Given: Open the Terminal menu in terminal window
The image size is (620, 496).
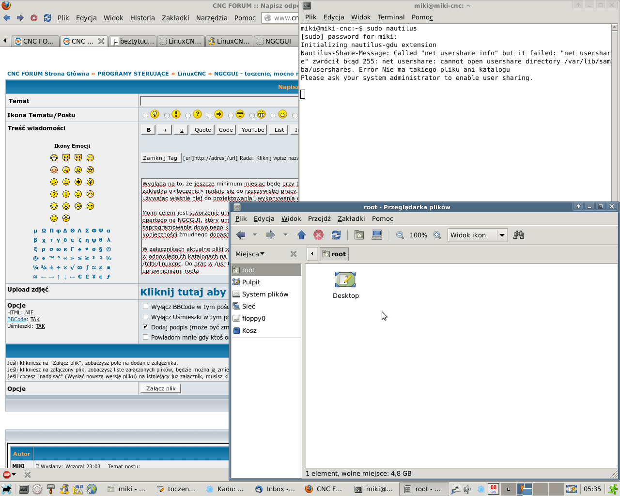Looking at the screenshot, I should [x=391, y=17].
